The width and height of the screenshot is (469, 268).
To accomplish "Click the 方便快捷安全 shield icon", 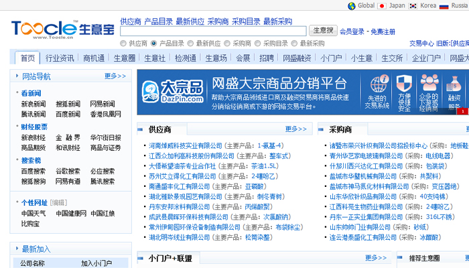I will click(404, 83).
